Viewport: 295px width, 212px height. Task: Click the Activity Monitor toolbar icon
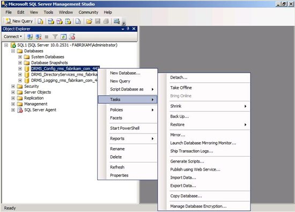point(116,21)
